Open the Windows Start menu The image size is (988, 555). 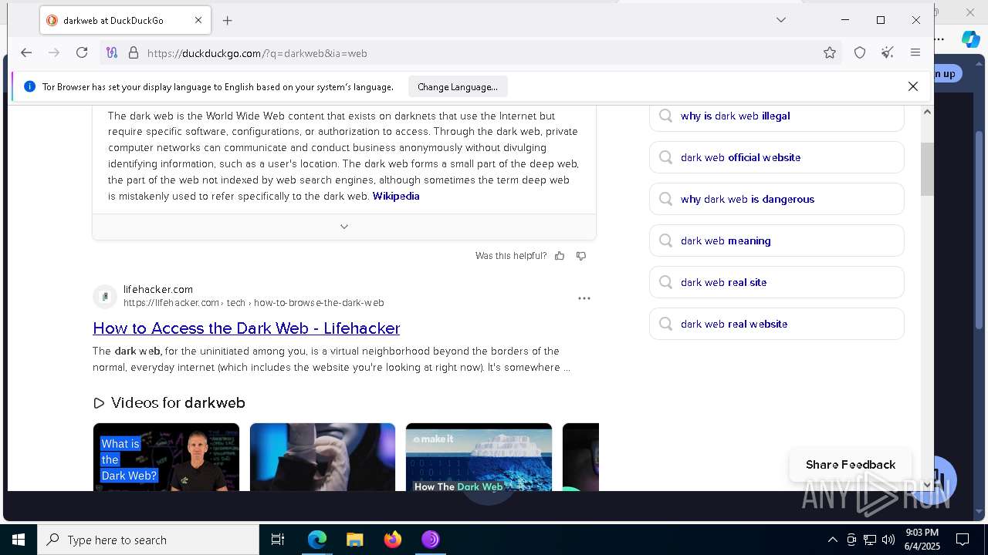(x=19, y=540)
